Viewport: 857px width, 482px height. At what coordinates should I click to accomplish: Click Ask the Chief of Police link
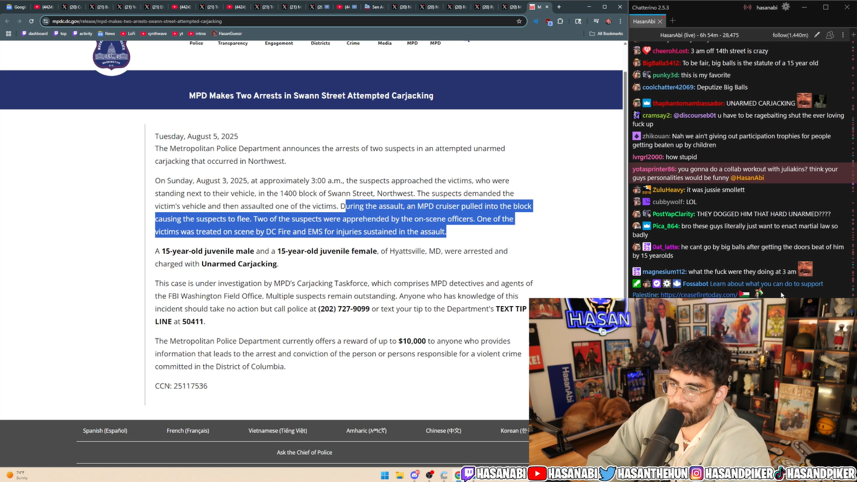(305, 452)
